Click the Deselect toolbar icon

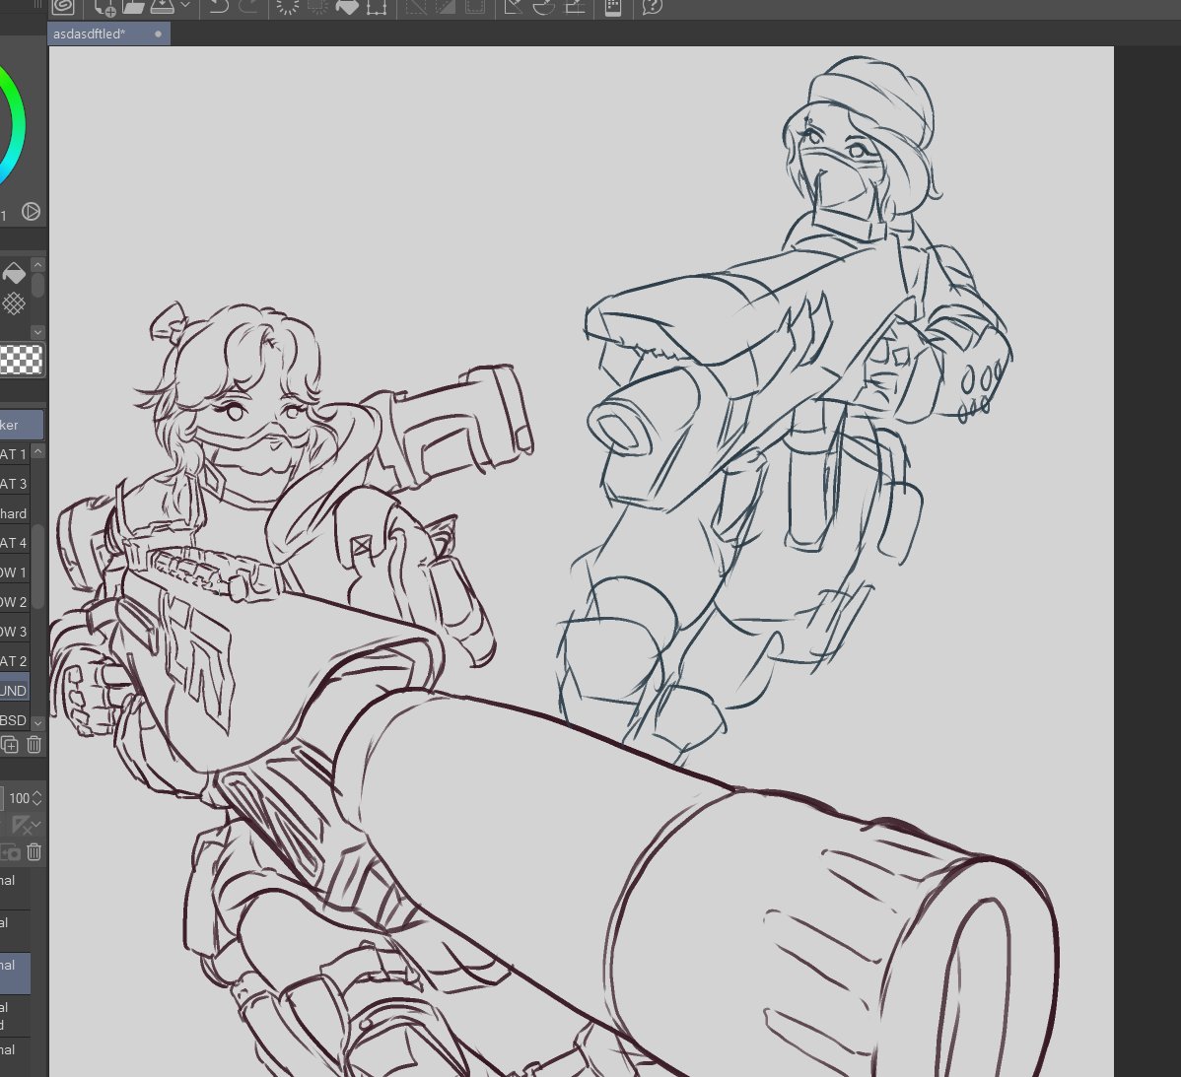(x=416, y=7)
